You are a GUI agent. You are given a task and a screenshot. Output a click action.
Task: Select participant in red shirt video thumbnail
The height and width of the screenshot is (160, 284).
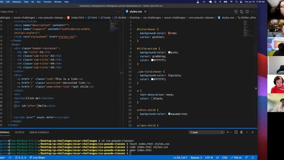pyautogui.click(x=276, y=84)
